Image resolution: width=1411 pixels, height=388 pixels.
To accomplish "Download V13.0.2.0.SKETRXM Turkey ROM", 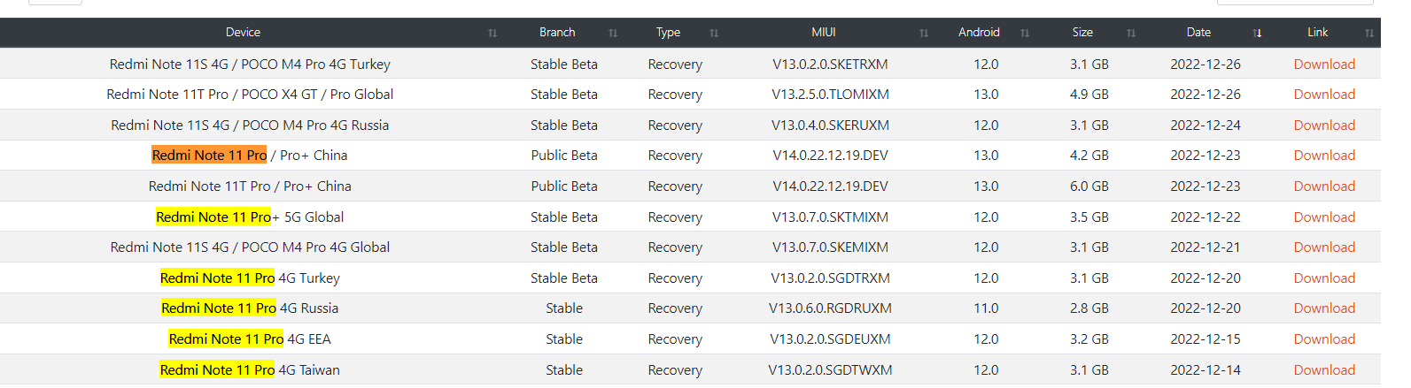I will click(1324, 64).
